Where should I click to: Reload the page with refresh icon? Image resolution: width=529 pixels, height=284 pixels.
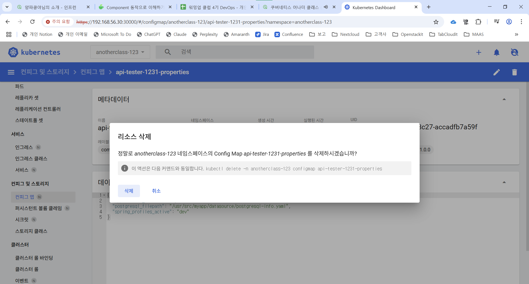[x=32, y=22]
